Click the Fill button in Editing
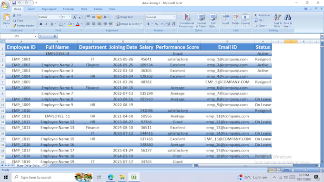Screen dimensions: 324x182 point(259,20)
